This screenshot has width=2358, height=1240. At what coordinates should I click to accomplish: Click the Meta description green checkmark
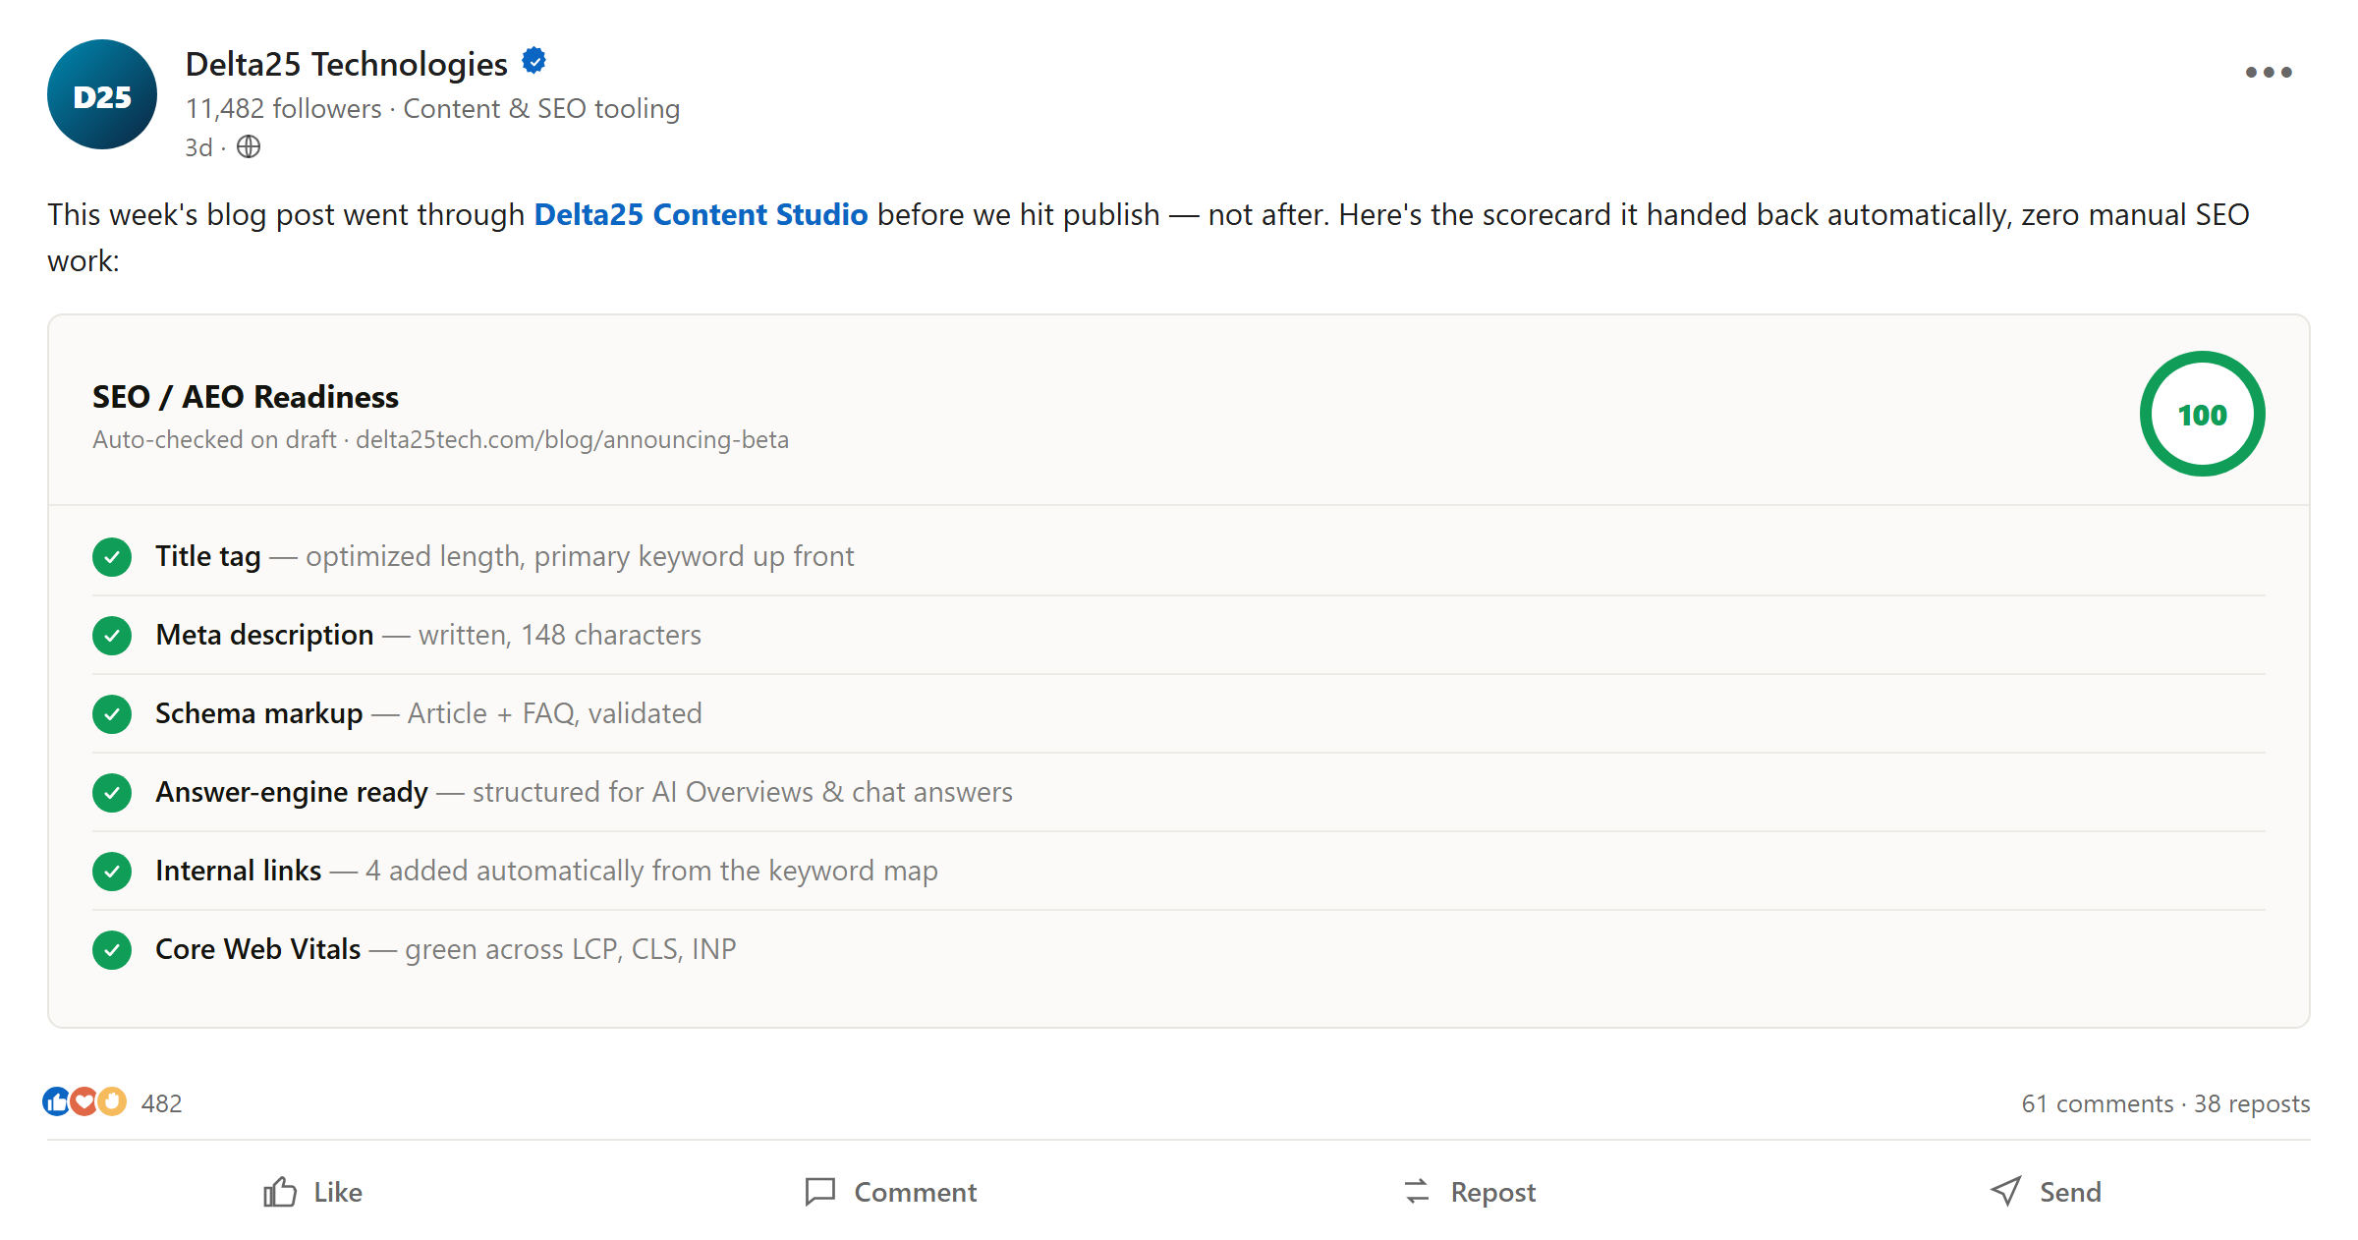[x=112, y=636]
